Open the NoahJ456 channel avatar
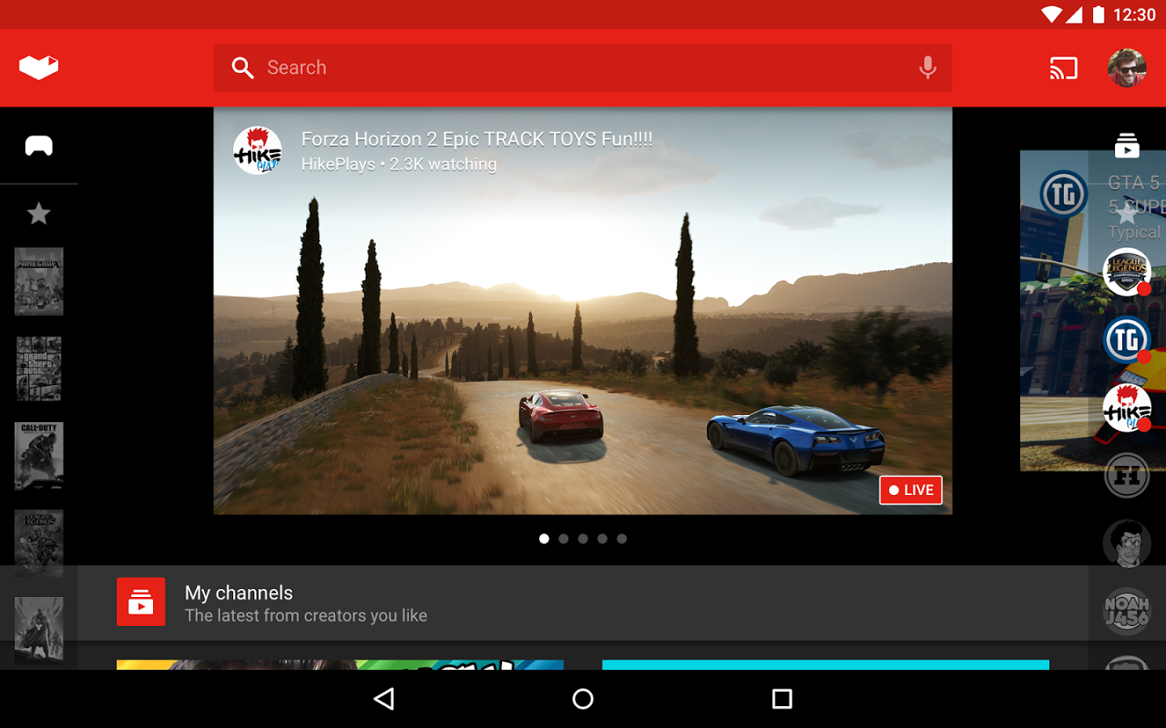Image resolution: width=1166 pixels, height=728 pixels. coord(1127,612)
